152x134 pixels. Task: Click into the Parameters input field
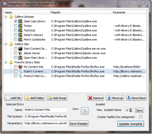pyautogui.click(x=46, y=123)
